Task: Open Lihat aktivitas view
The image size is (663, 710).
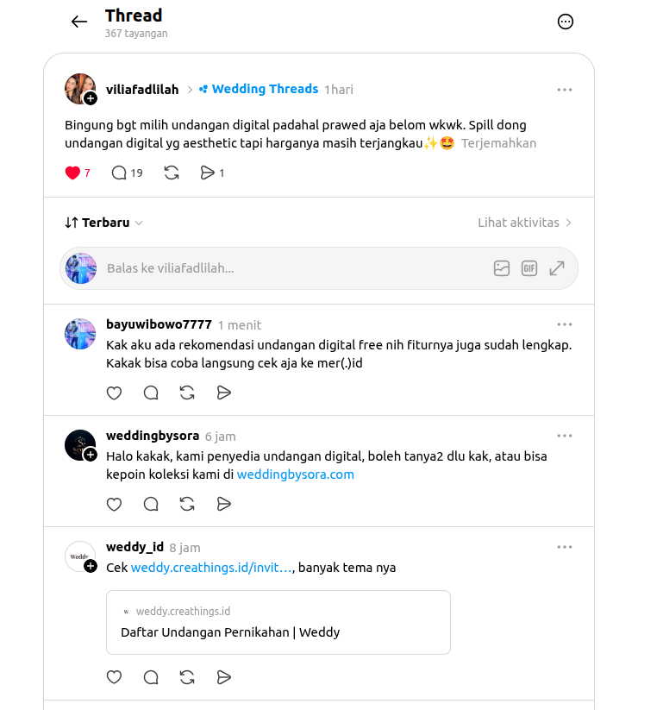Action: 524,223
